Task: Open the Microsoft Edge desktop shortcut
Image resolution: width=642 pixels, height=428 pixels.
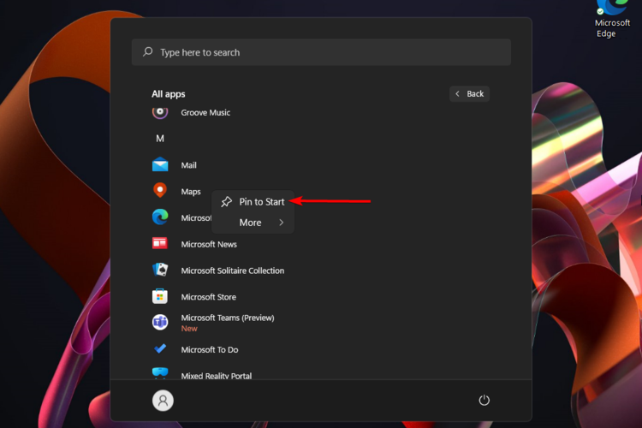Action: pos(613,19)
